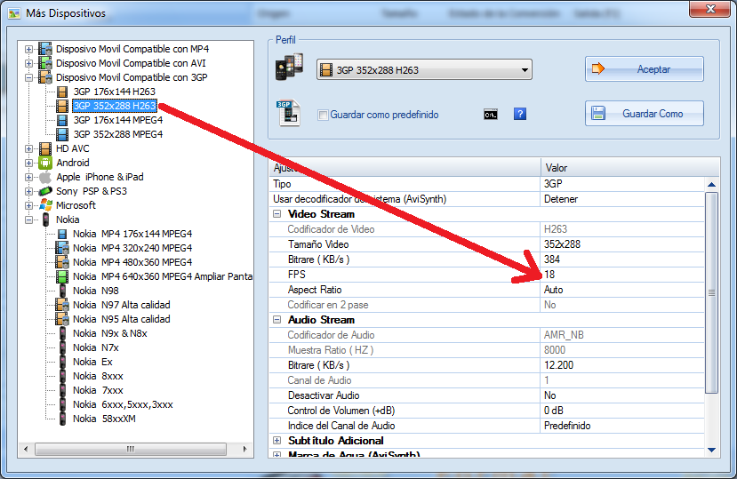The image size is (737, 479).
Task: Click settings list scroll up arrow
Action: coord(711,185)
